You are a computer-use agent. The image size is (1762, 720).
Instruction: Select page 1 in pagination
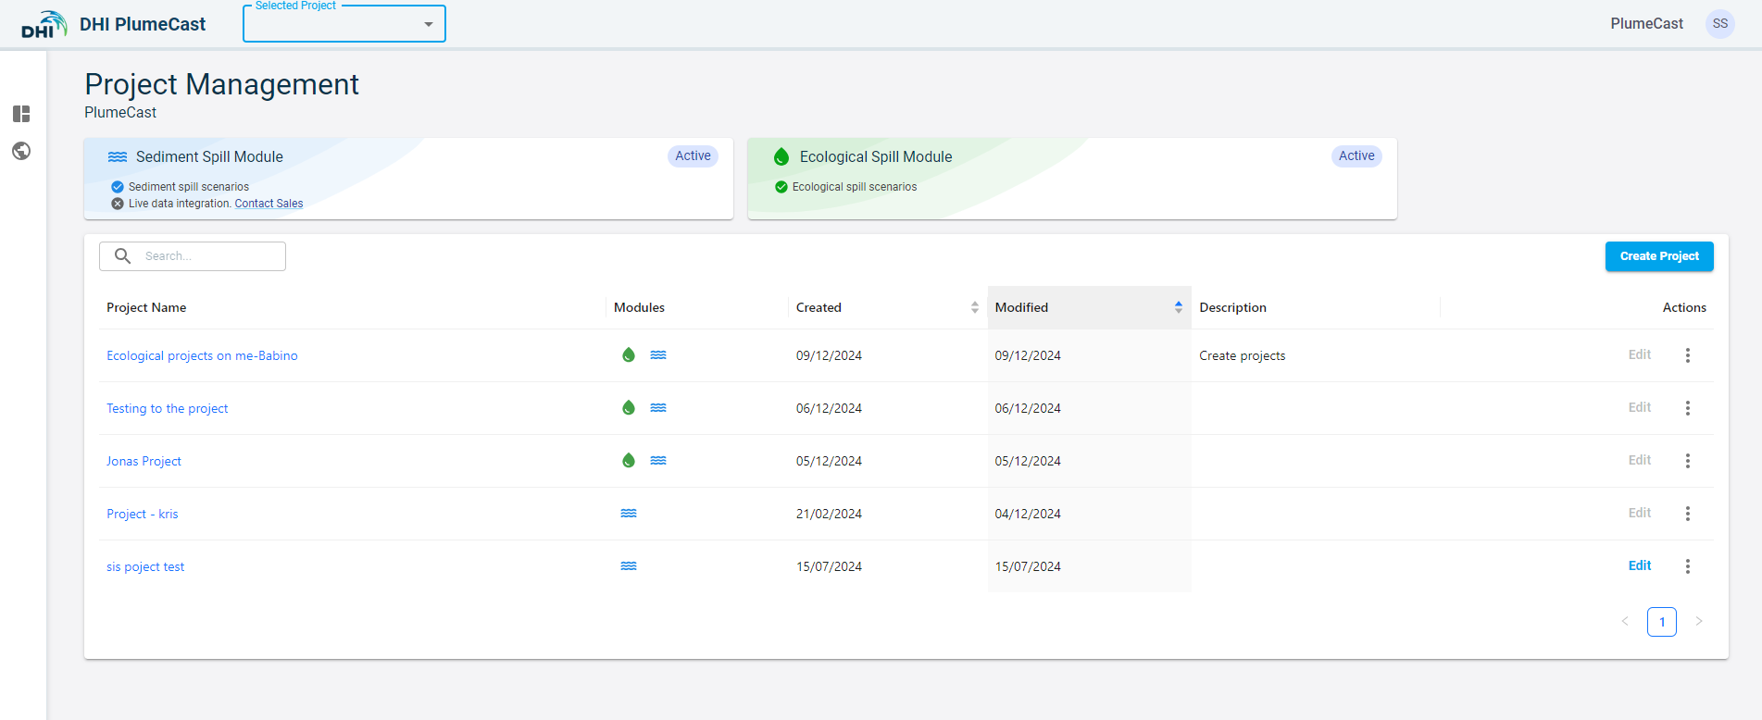click(1661, 622)
